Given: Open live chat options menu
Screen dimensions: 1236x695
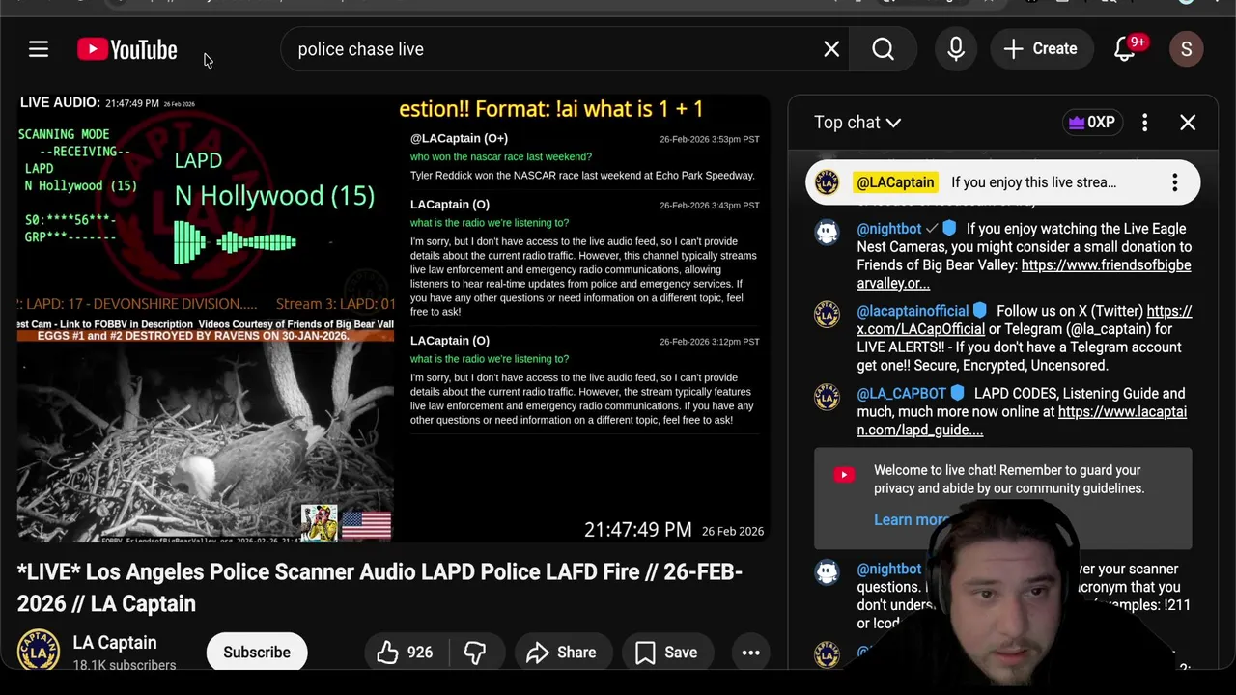Looking at the screenshot, I should [1145, 123].
